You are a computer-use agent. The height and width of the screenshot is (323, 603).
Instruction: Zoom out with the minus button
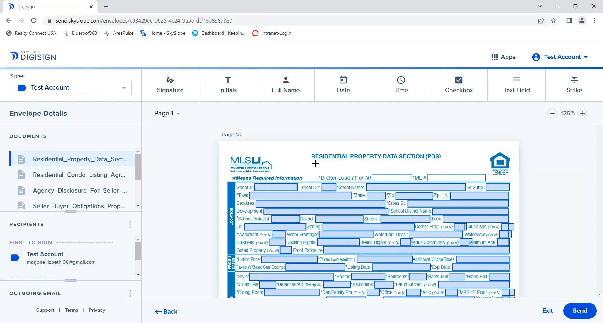(x=552, y=114)
